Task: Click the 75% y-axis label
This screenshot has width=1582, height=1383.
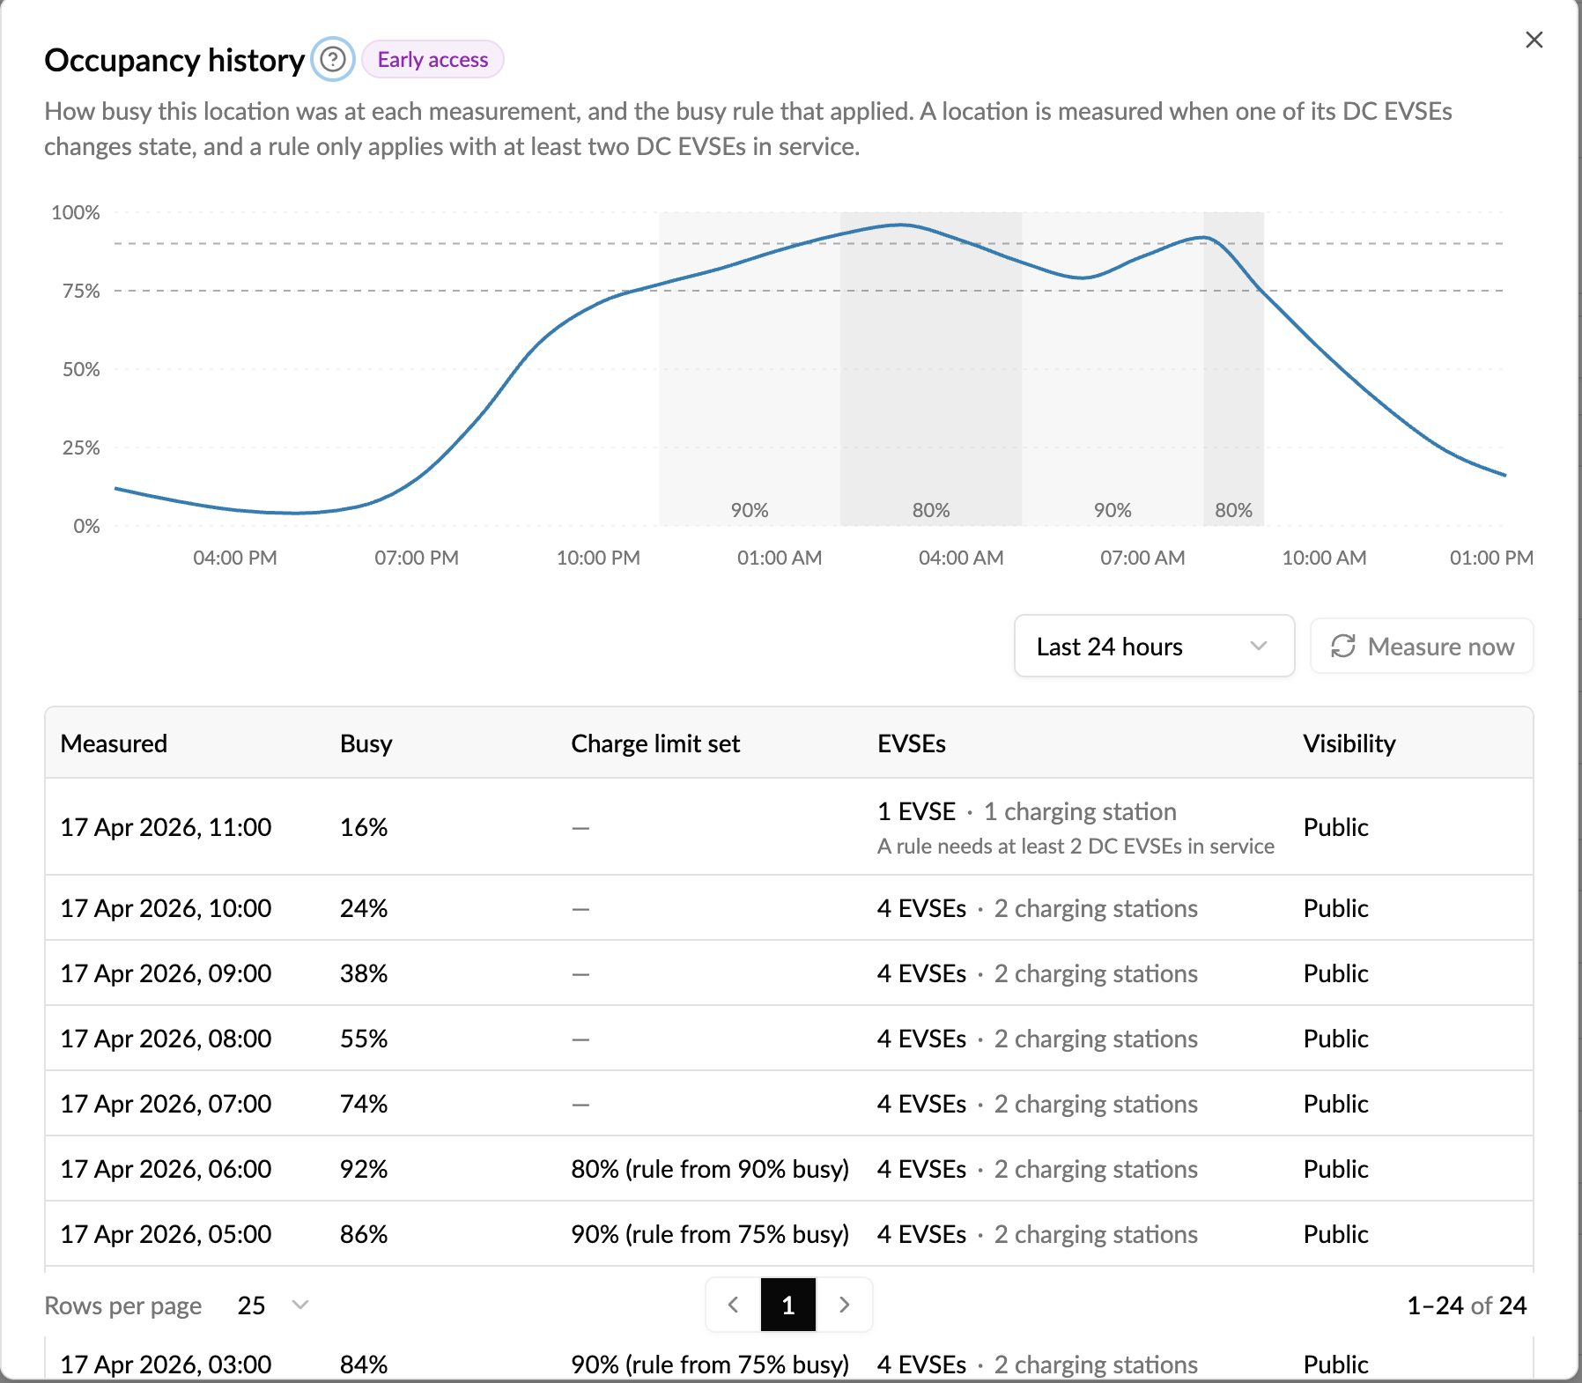Action: pyautogui.click(x=81, y=291)
